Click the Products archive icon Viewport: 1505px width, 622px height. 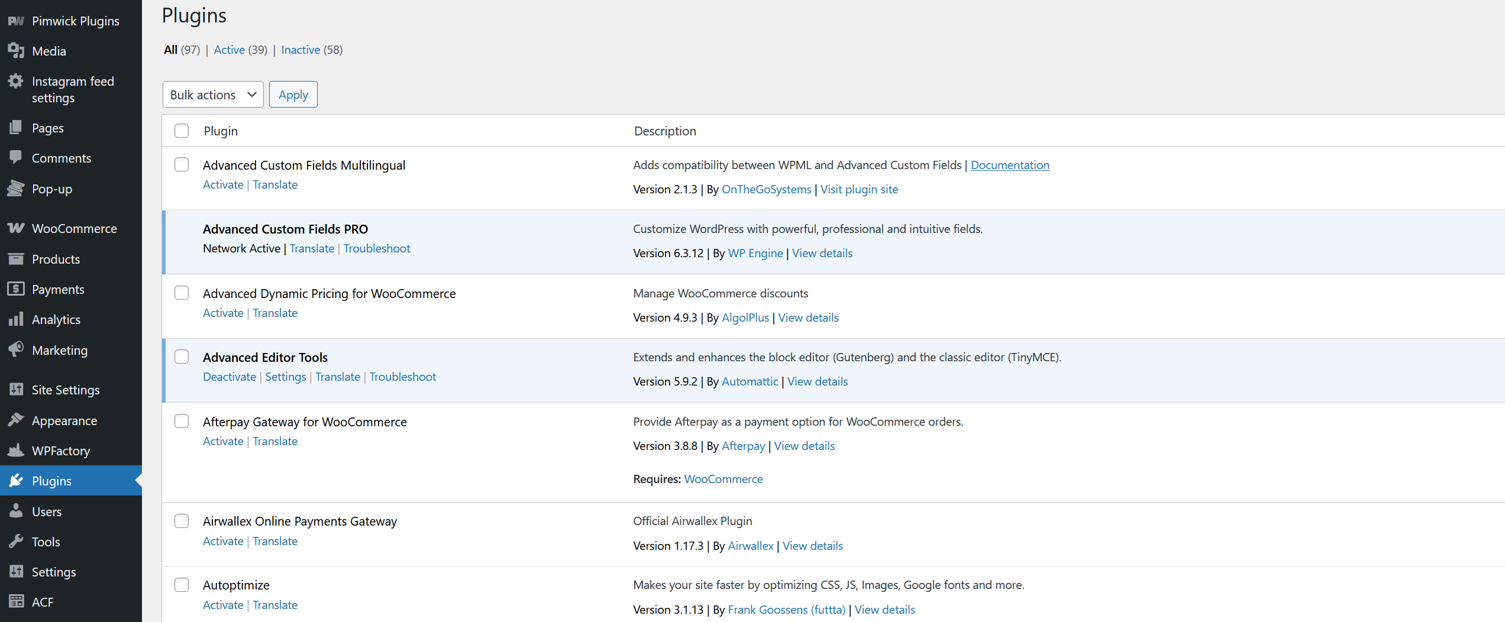tap(16, 259)
